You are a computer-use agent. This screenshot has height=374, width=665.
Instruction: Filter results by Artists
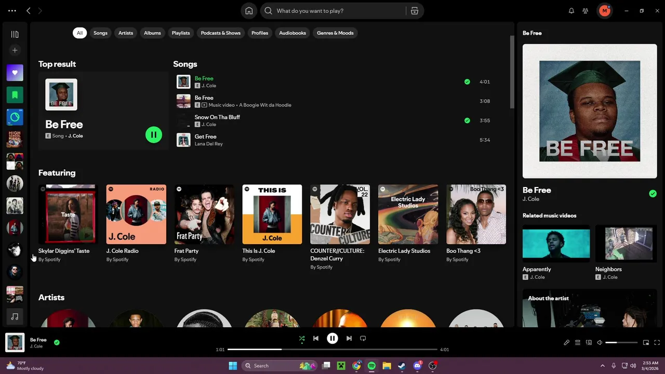[x=126, y=33]
